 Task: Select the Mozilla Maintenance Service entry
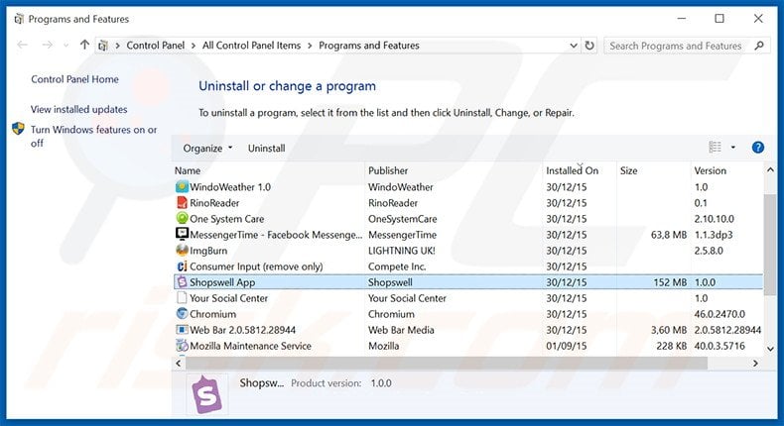[250, 346]
